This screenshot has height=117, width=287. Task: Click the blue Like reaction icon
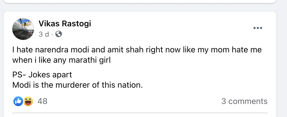18,101
